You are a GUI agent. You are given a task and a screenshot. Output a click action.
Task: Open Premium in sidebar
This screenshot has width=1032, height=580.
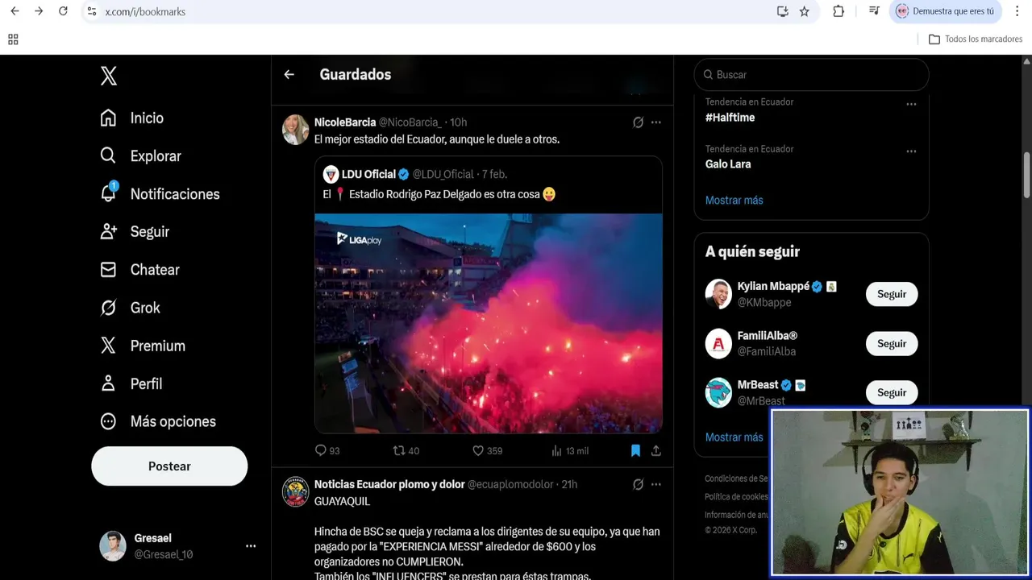142,345
